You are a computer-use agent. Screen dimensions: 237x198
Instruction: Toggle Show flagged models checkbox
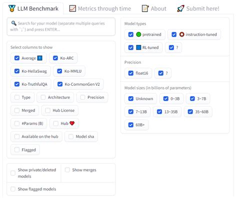coord(13,189)
